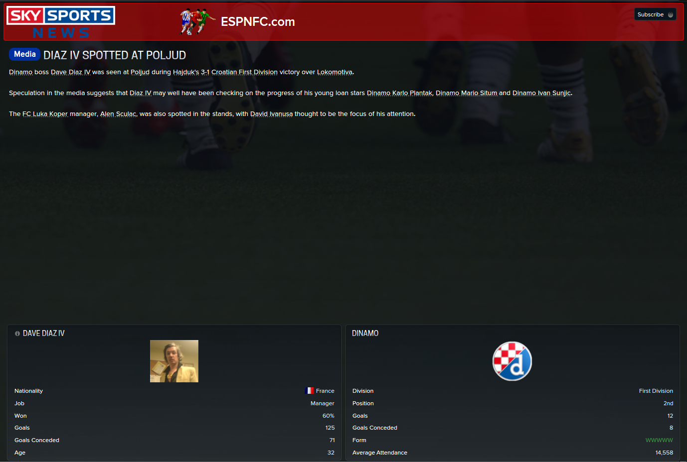Open David Ivanusa player link
Screen dimensions: 687x462
pos(271,114)
